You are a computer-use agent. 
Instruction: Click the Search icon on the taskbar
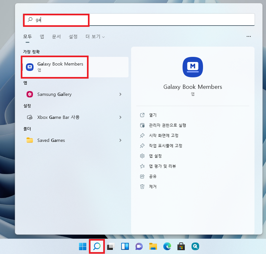97,246
